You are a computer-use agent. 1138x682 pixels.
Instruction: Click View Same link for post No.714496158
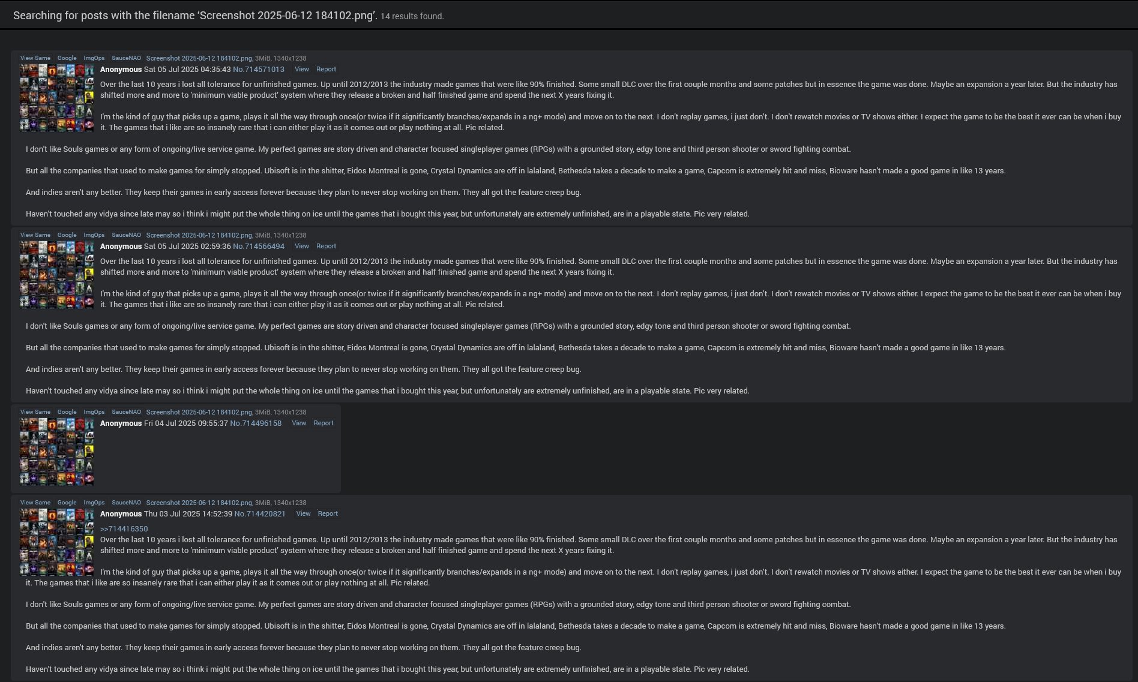point(35,412)
